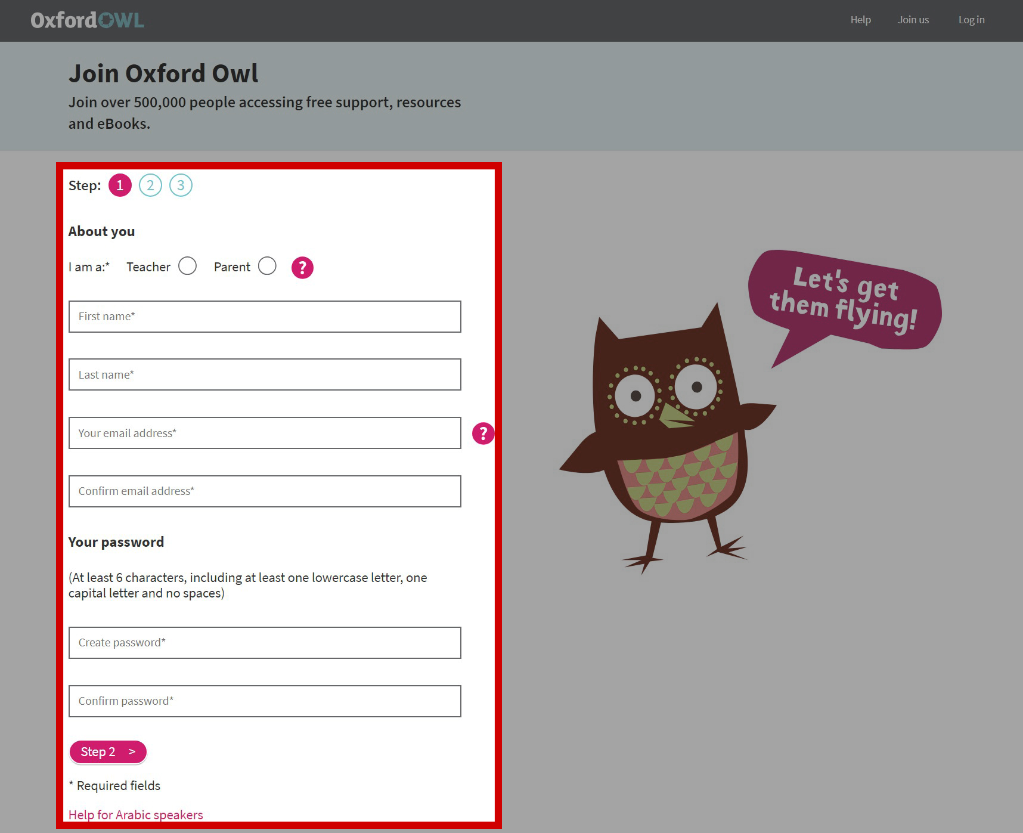Click the 'About you' heading

point(101,231)
